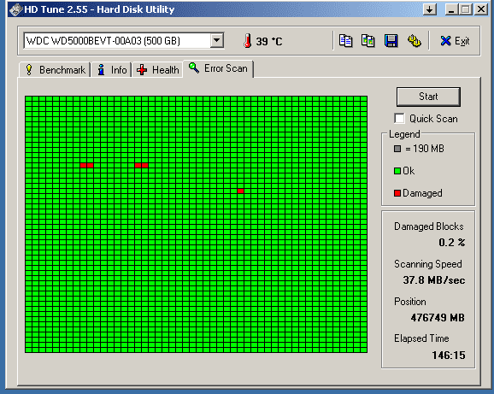Click the copy text to clipboard icon

pyautogui.click(x=345, y=41)
